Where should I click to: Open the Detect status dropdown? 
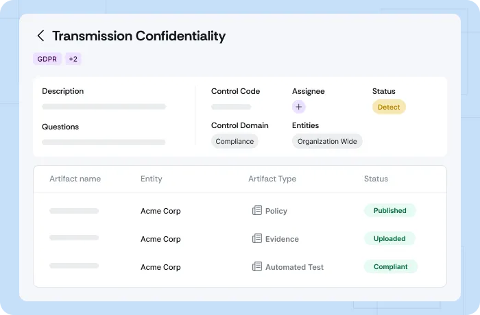point(389,107)
